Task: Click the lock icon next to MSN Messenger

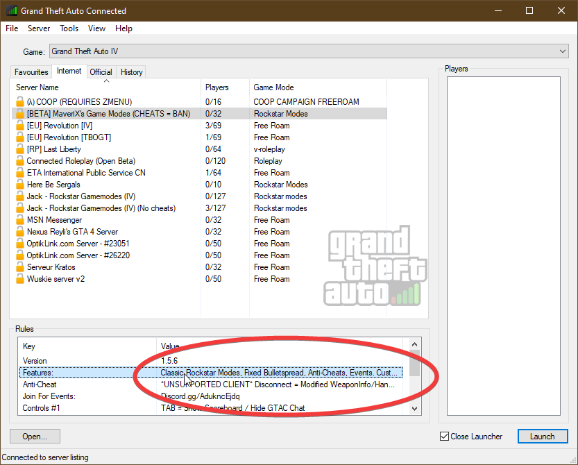Action: click(x=20, y=220)
